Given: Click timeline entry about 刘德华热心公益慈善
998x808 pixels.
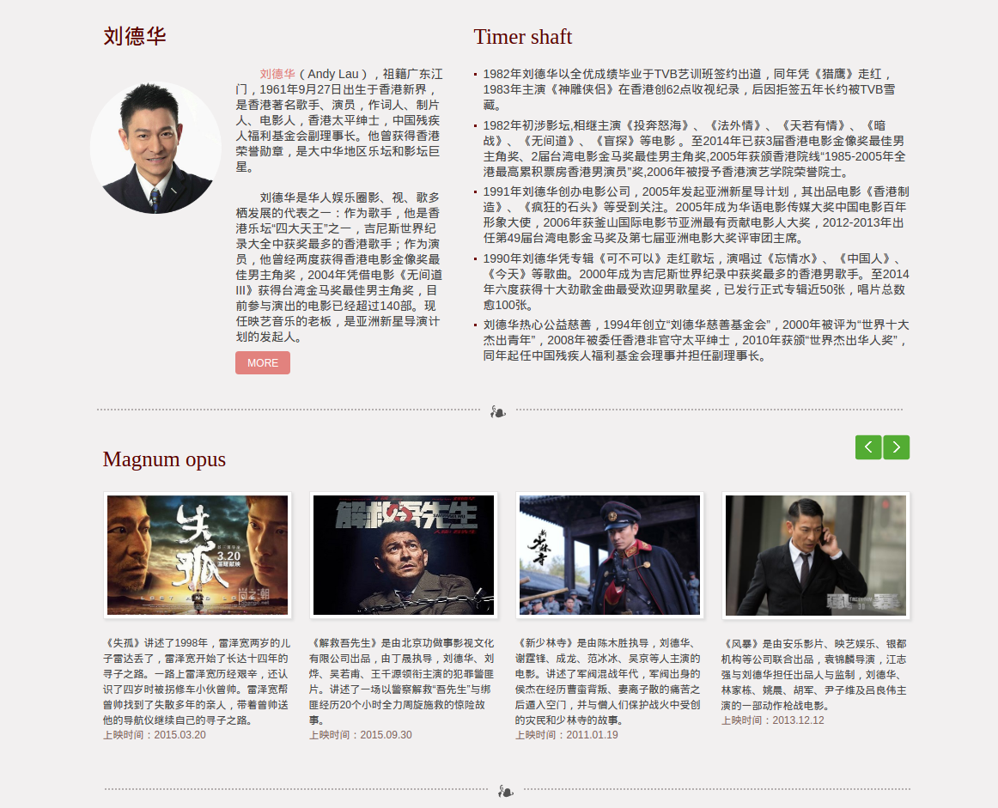Looking at the screenshot, I should coord(696,340).
